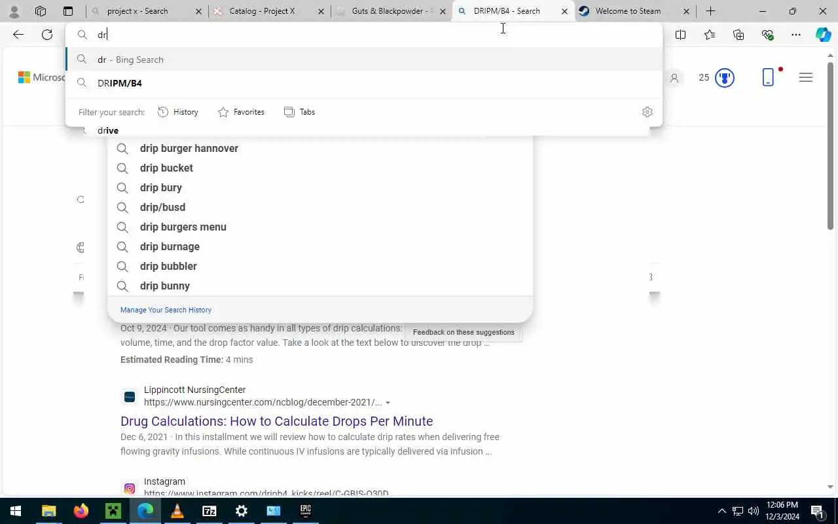
Task: Select the 'dr - Bing Search' suggestion
Action: (x=363, y=60)
